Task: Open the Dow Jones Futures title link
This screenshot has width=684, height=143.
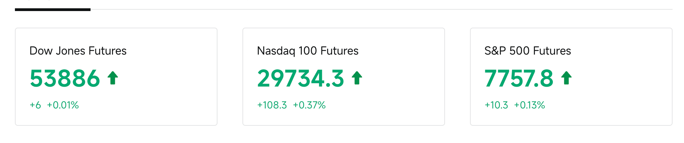Action: tap(78, 51)
